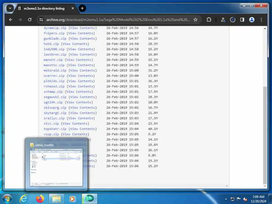Viewport: 272px width, 204px height.
Task: Toggle the browser side panel
Action: [242, 20]
